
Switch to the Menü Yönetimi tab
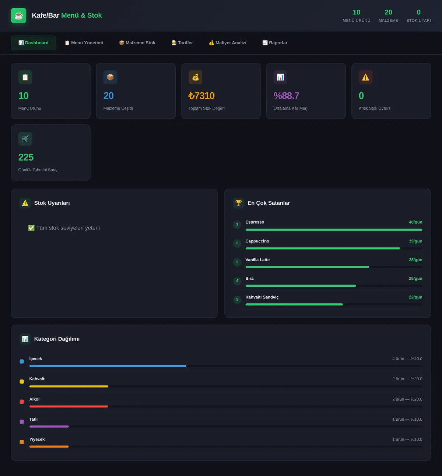click(84, 43)
